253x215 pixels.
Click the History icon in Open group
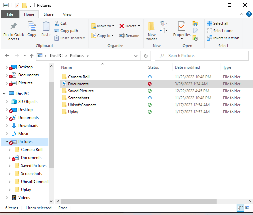click(195, 38)
